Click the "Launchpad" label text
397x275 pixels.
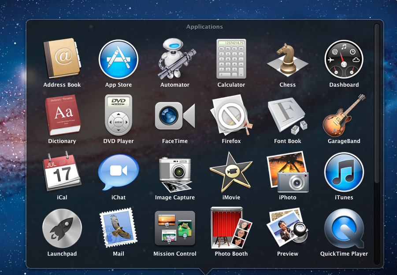tap(62, 254)
